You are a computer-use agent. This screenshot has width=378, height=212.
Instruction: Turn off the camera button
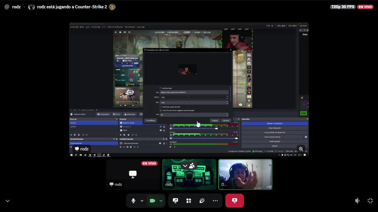coord(152,201)
